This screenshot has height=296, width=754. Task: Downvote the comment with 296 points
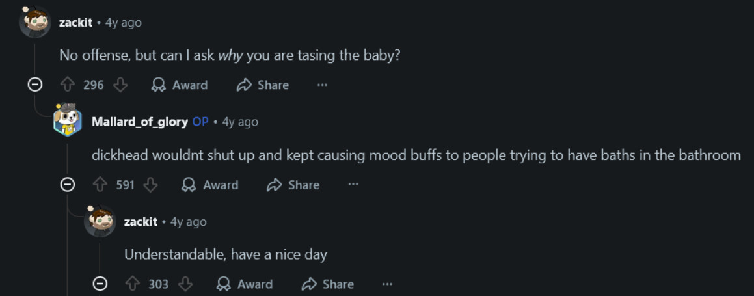(x=120, y=85)
